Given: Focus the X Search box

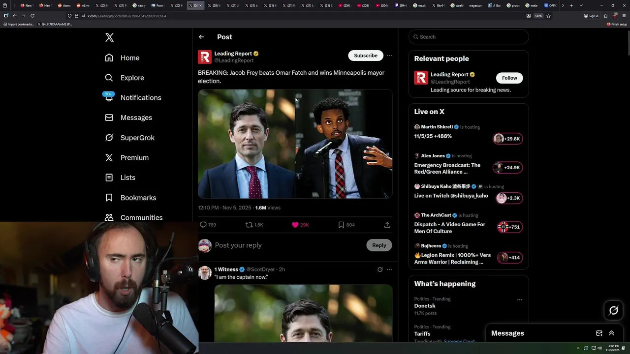Looking at the screenshot, I should click(x=469, y=37).
